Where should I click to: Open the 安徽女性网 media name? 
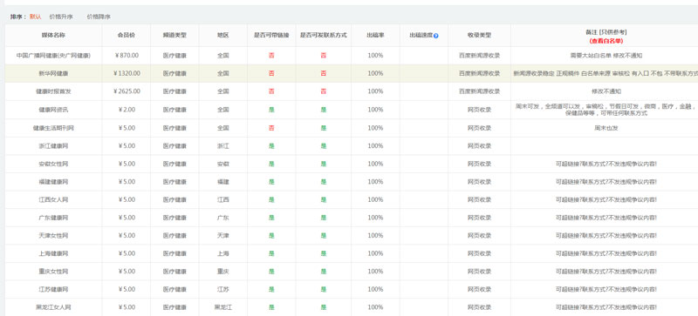coord(53,164)
